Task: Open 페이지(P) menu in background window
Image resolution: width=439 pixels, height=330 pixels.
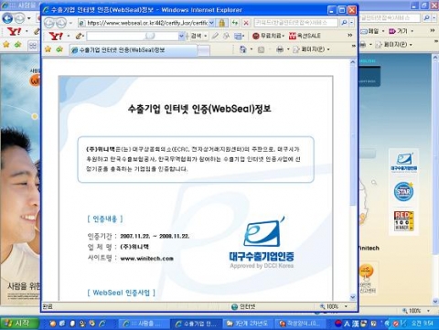Action: pyautogui.click(x=394, y=45)
